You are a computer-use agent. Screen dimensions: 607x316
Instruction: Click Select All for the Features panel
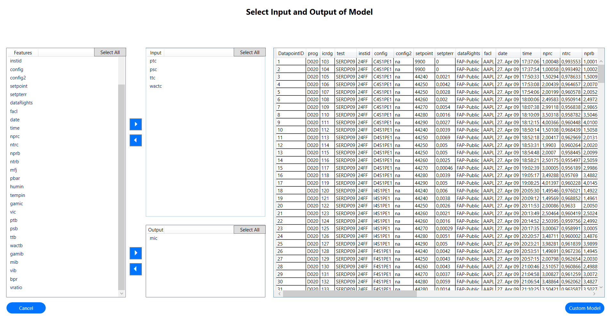click(x=110, y=52)
